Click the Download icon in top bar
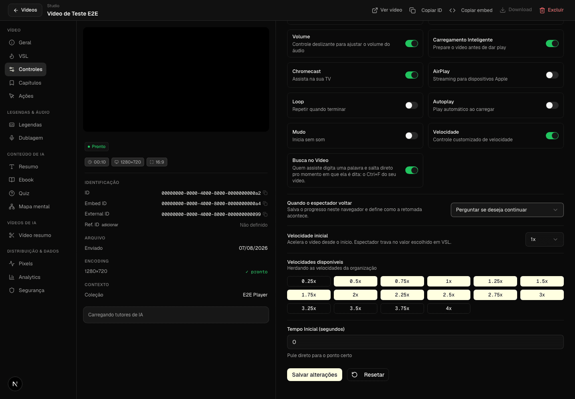Viewport: 575px width, 399px height. (503, 10)
